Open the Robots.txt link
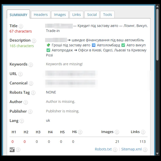 coord(103,149)
